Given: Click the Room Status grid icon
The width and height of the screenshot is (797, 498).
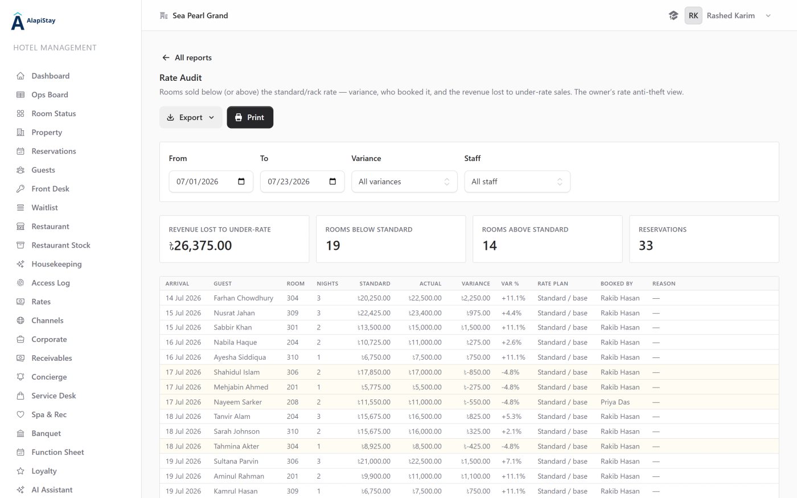Looking at the screenshot, I should click(x=20, y=113).
